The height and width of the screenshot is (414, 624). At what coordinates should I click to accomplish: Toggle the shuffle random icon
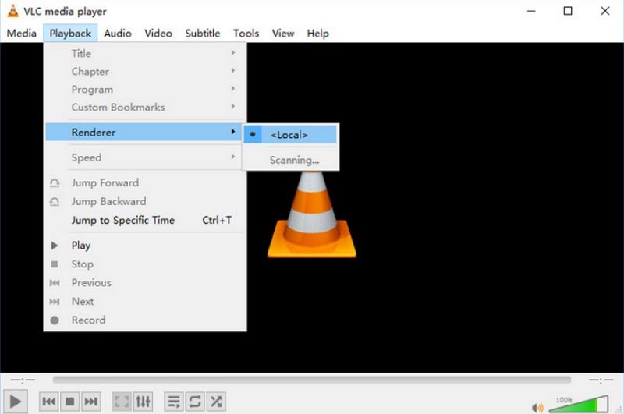[x=216, y=402]
